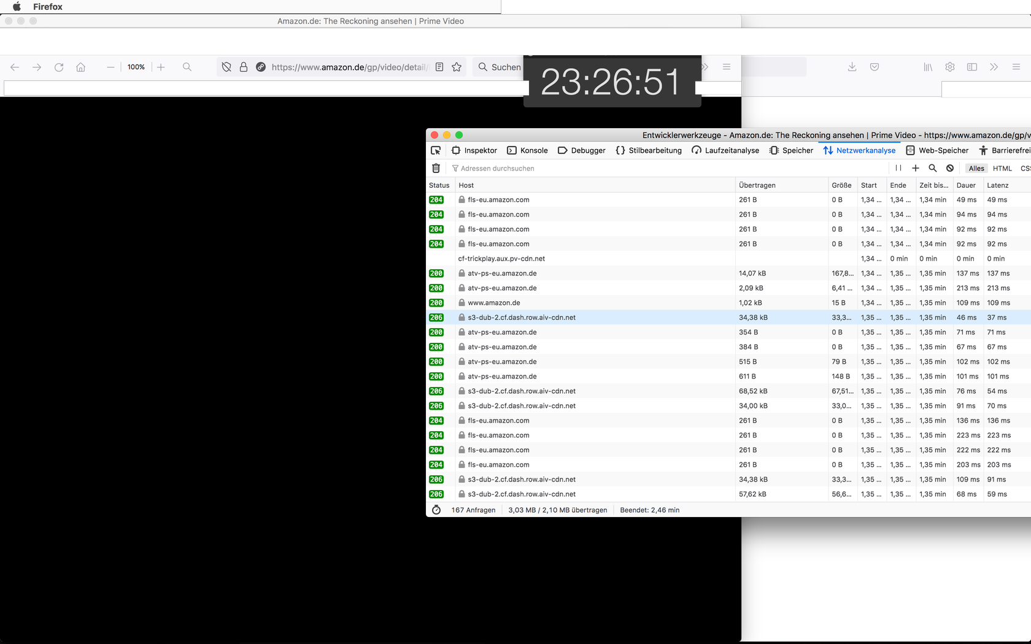Show site security info via padlock icon
The height and width of the screenshot is (644, 1031).
(244, 67)
